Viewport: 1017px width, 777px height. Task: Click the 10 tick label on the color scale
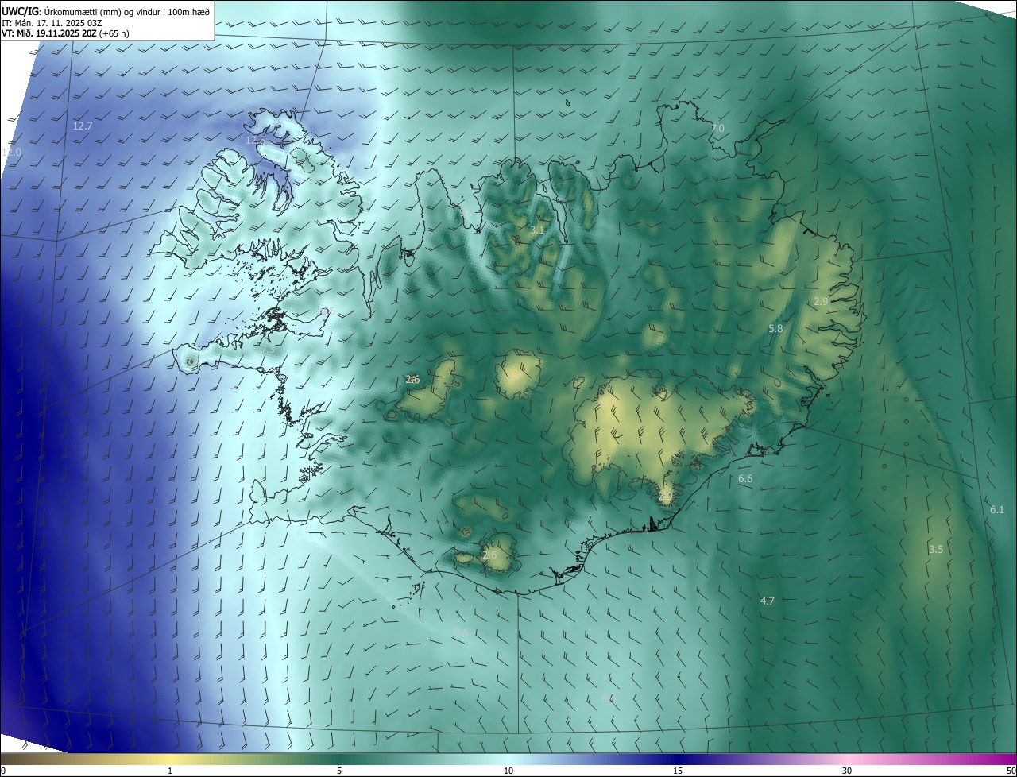[508, 771]
